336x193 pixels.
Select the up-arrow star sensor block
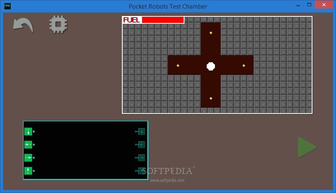tap(28, 132)
